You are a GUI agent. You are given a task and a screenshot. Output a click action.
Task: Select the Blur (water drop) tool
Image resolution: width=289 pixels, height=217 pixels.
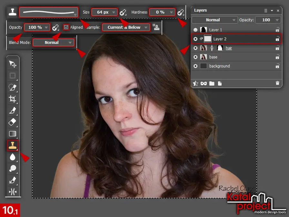[x=13, y=157]
